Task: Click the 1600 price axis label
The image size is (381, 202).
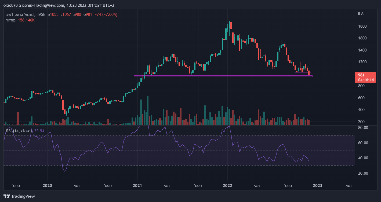Action: [x=362, y=38]
